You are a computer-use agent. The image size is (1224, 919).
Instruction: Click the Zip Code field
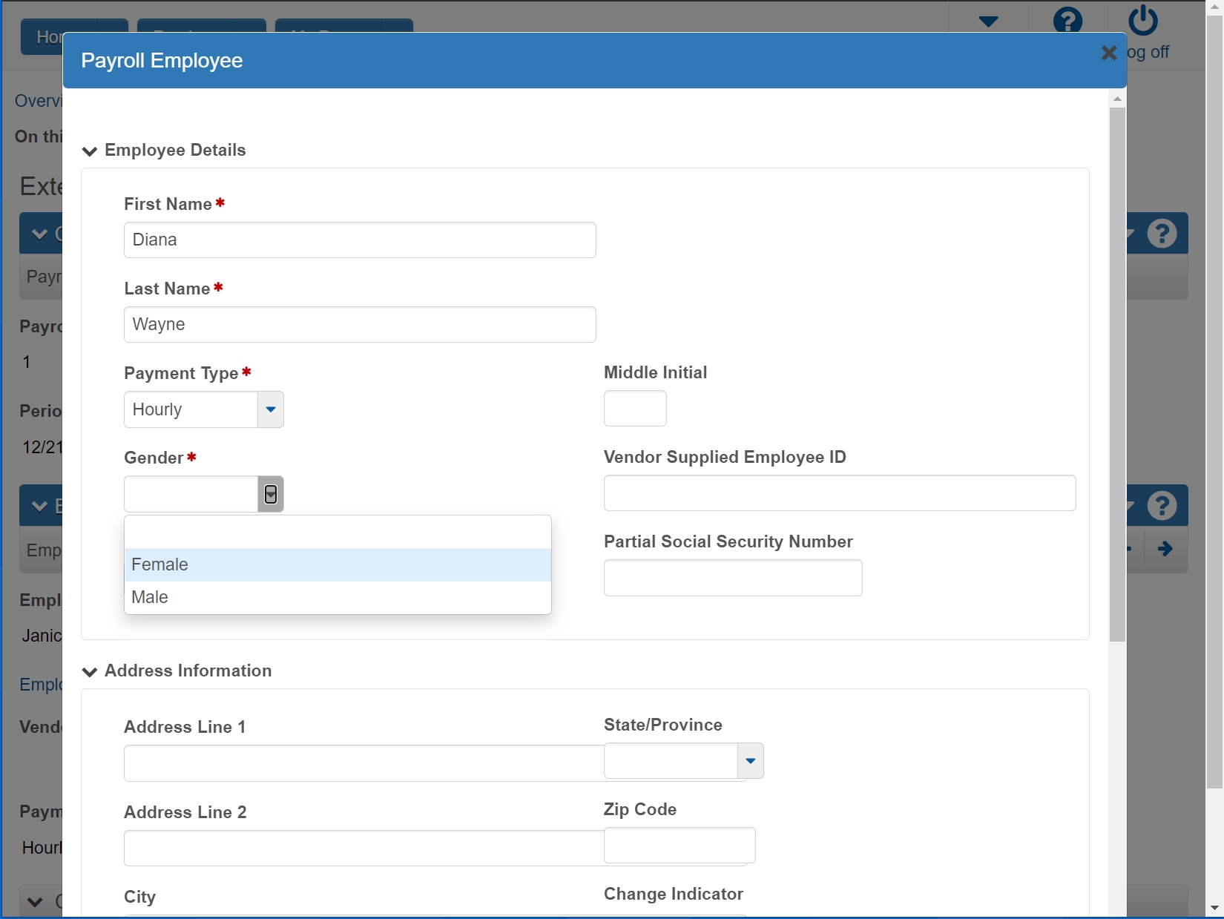[x=680, y=845]
